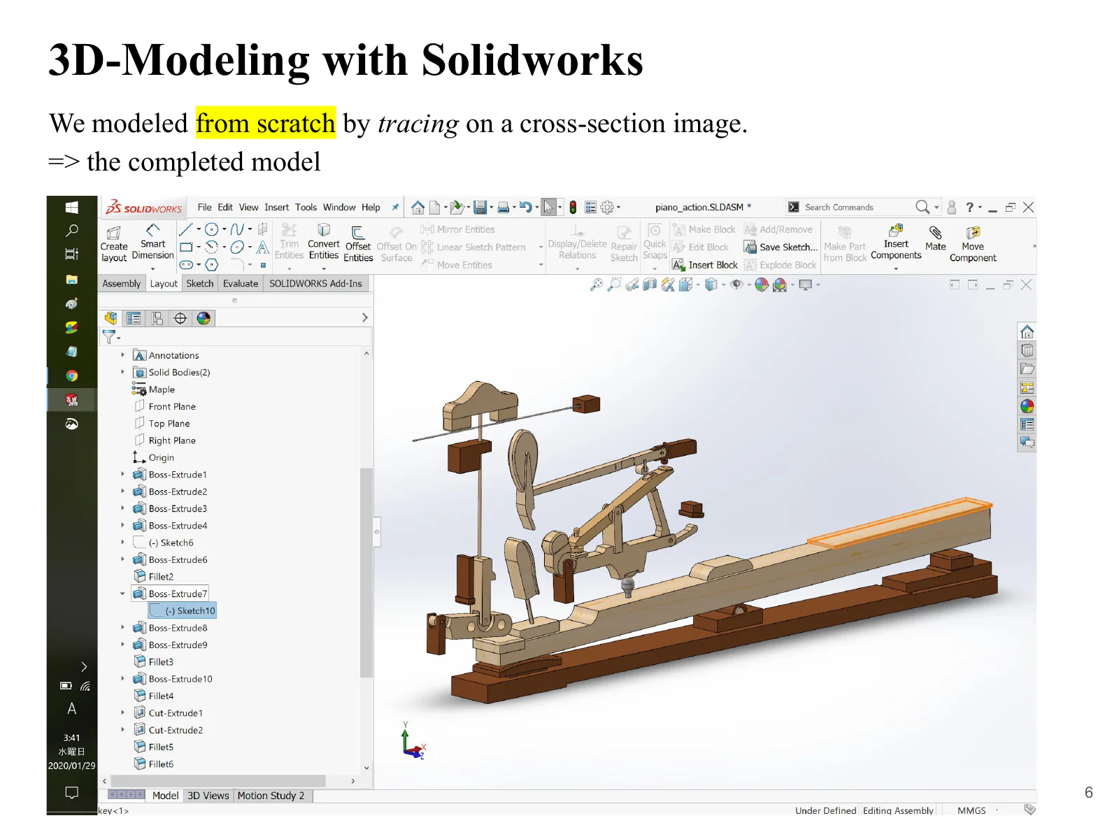This screenshot has height=839, width=1119.
Task: Collapse the Boss-Extrude7 feature
Action: pyautogui.click(x=122, y=594)
